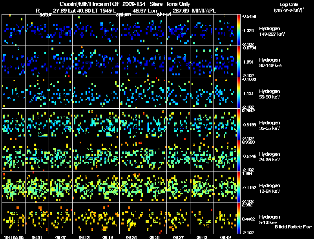
Task: Select the 'B-field Particle Flow' caption
Action: (x=293, y=227)
